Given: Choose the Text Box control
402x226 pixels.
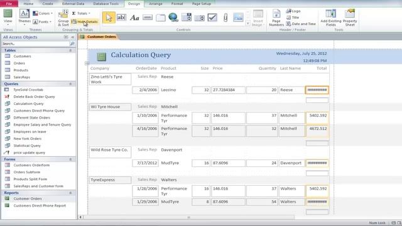Looking at the screenshot, I should [x=121, y=18].
